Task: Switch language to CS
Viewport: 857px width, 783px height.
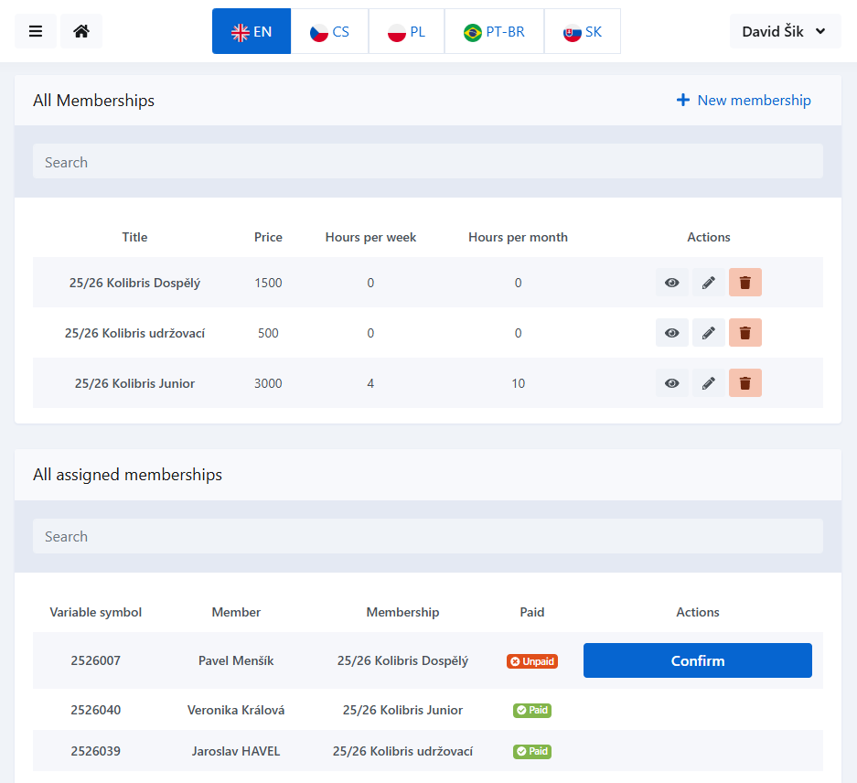Action: 329,31
